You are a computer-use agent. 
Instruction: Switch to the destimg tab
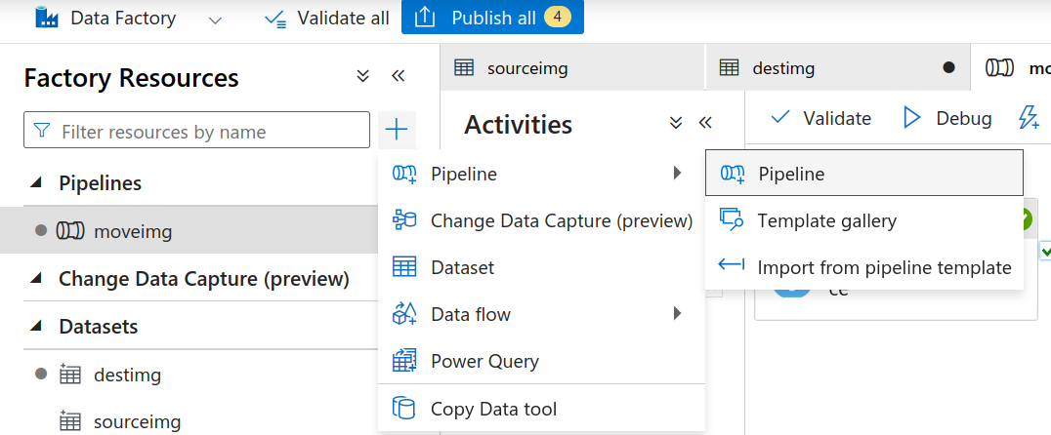tap(838, 67)
